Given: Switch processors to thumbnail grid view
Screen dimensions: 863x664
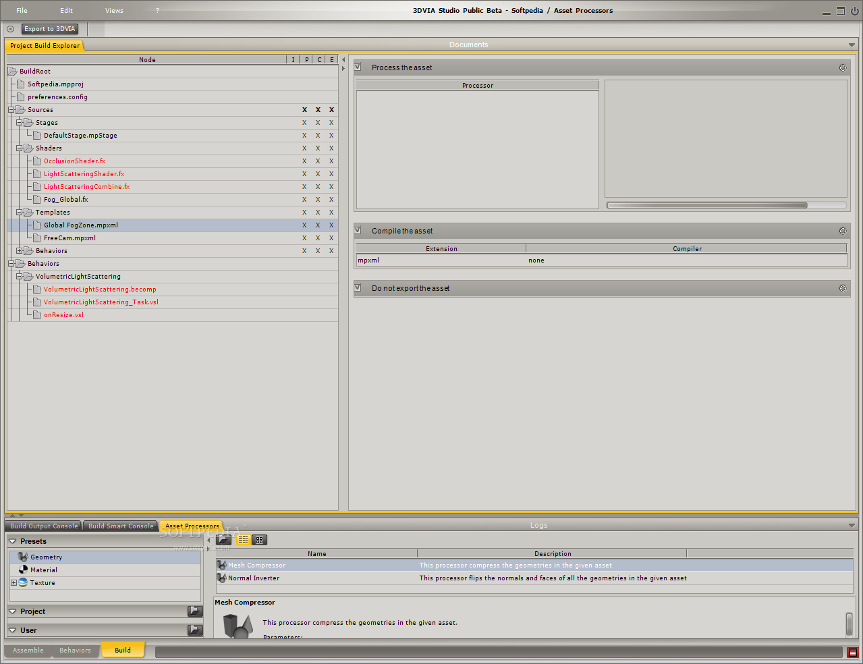Looking at the screenshot, I should click(x=259, y=540).
